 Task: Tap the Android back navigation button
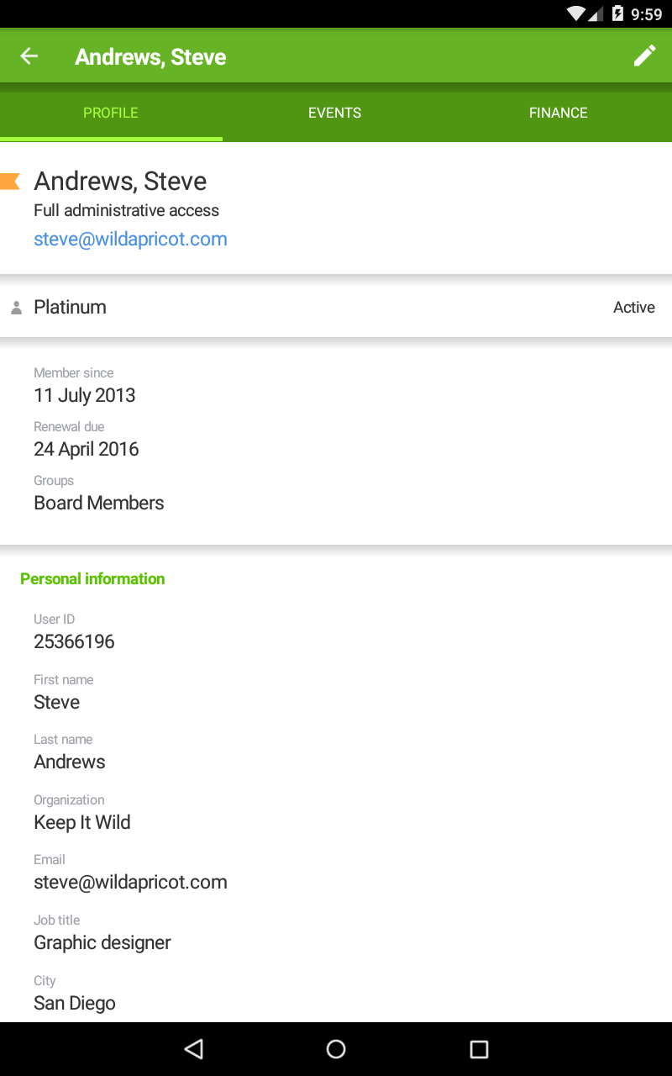click(x=194, y=1048)
